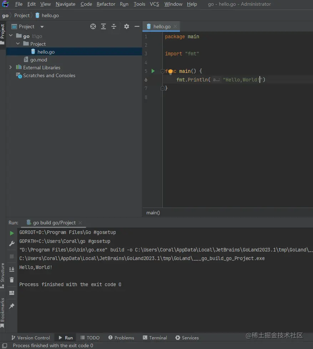Click the GOPATH console output line
Image resolution: width=313 pixels, height=349 pixels.
coord(65,241)
